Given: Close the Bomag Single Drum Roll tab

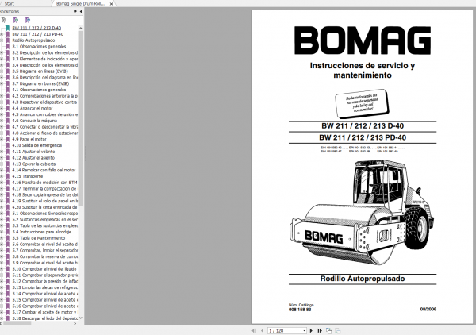Looking at the screenshot, I should point(111,4).
